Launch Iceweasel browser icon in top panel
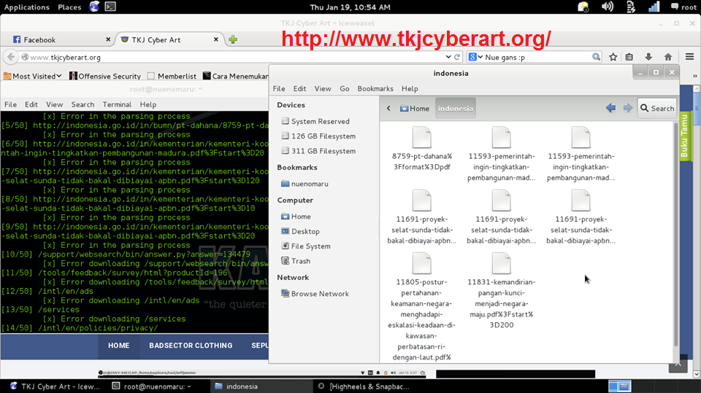701x393 pixels. click(94, 7)
